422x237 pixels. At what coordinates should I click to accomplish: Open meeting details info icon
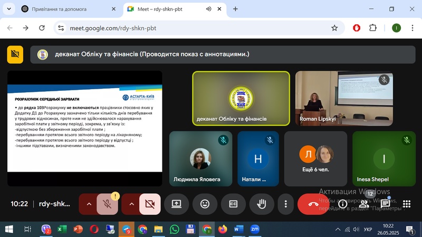(x=343, y=204)
